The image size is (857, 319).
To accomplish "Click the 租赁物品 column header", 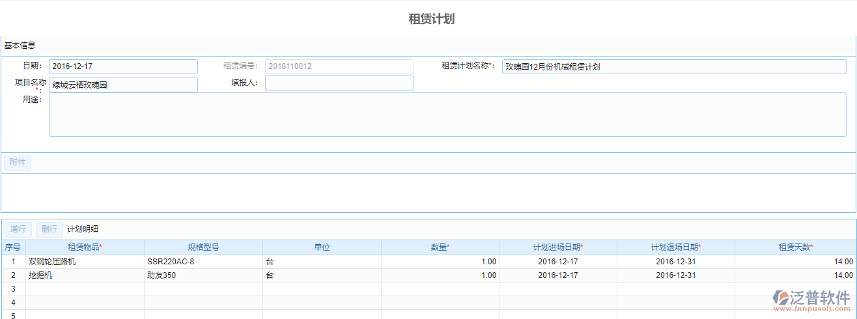I will 85,247.
